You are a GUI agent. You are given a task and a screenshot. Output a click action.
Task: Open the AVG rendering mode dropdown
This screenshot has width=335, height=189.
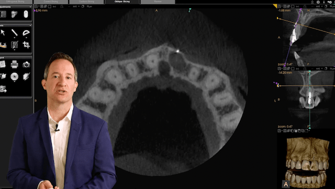coord(76,6)
